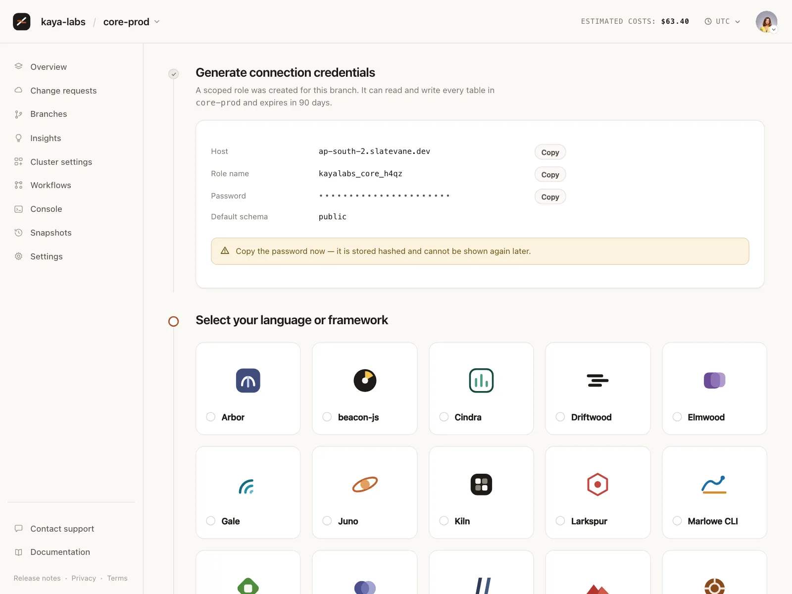This screenshot has height=594, width=792.
Task: Open the Release notes link
Action: click(x=37, y=578)
